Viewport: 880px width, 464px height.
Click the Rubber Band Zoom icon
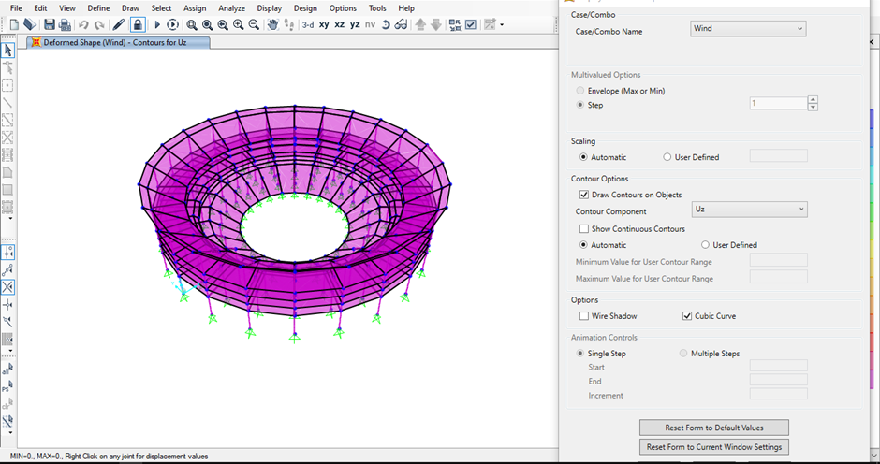click(x=192, y=24)
